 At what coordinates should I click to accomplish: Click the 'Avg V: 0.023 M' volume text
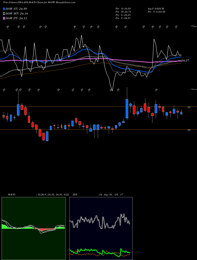coord(156,9)
